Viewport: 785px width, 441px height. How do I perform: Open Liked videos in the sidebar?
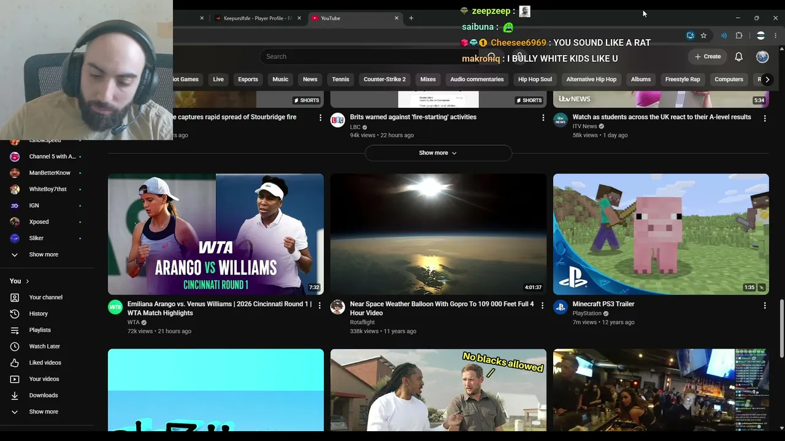[x=47, y=363]
